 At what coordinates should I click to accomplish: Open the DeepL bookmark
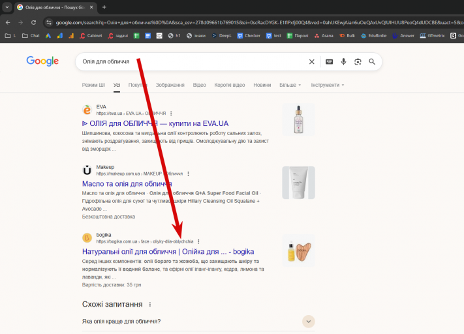(x=222, y=35)
